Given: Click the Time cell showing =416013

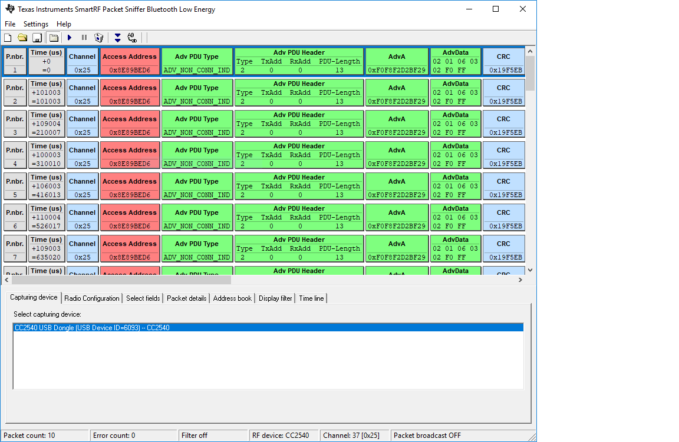Looking at the screenshot, I should (x=47, y=186).
